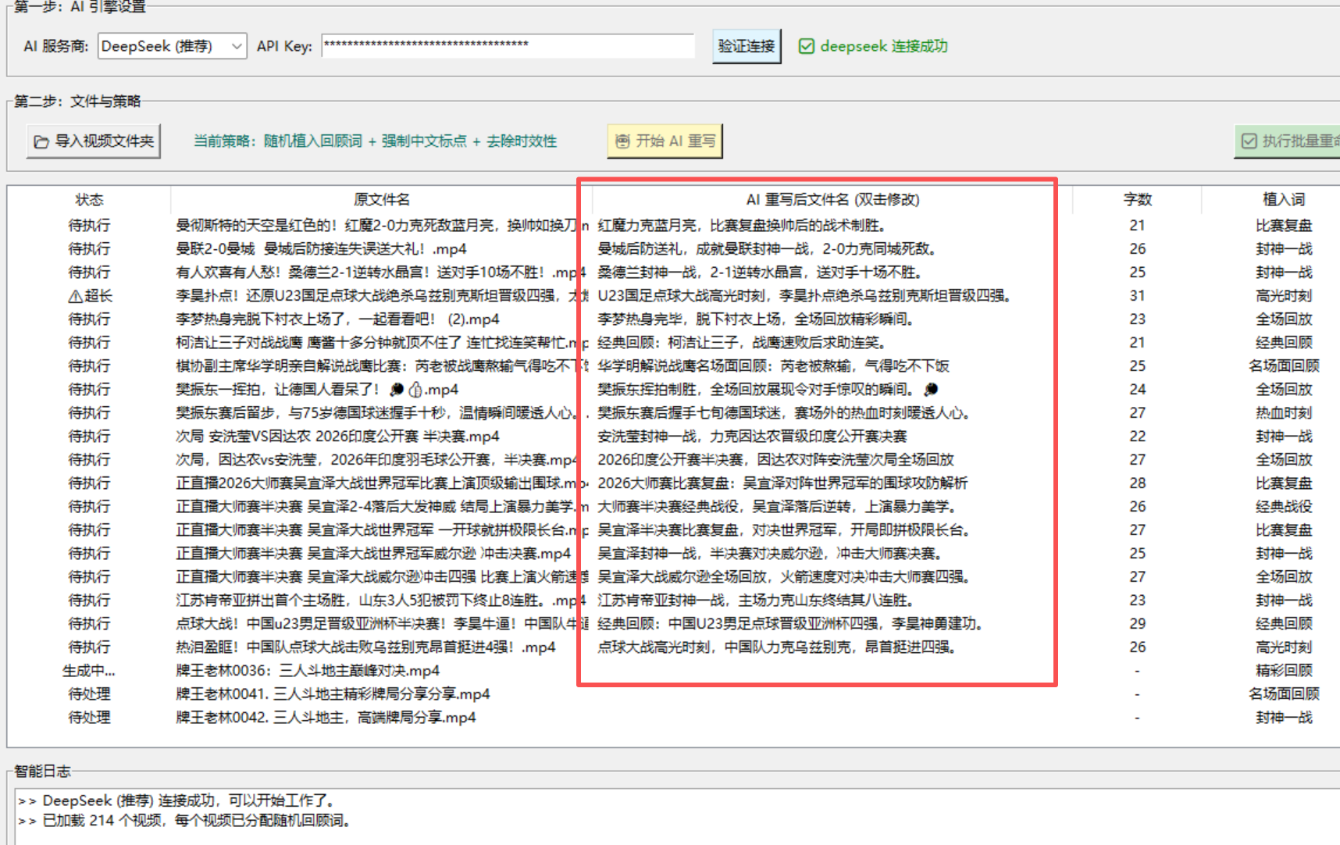Sort by the 字数 column header

point(1137,199)
